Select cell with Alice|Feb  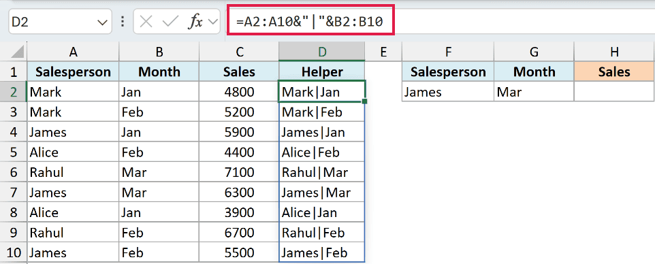[322, 152]
